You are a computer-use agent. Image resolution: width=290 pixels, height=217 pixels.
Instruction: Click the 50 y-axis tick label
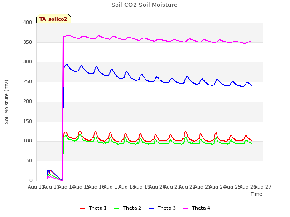tap(29, 161)
